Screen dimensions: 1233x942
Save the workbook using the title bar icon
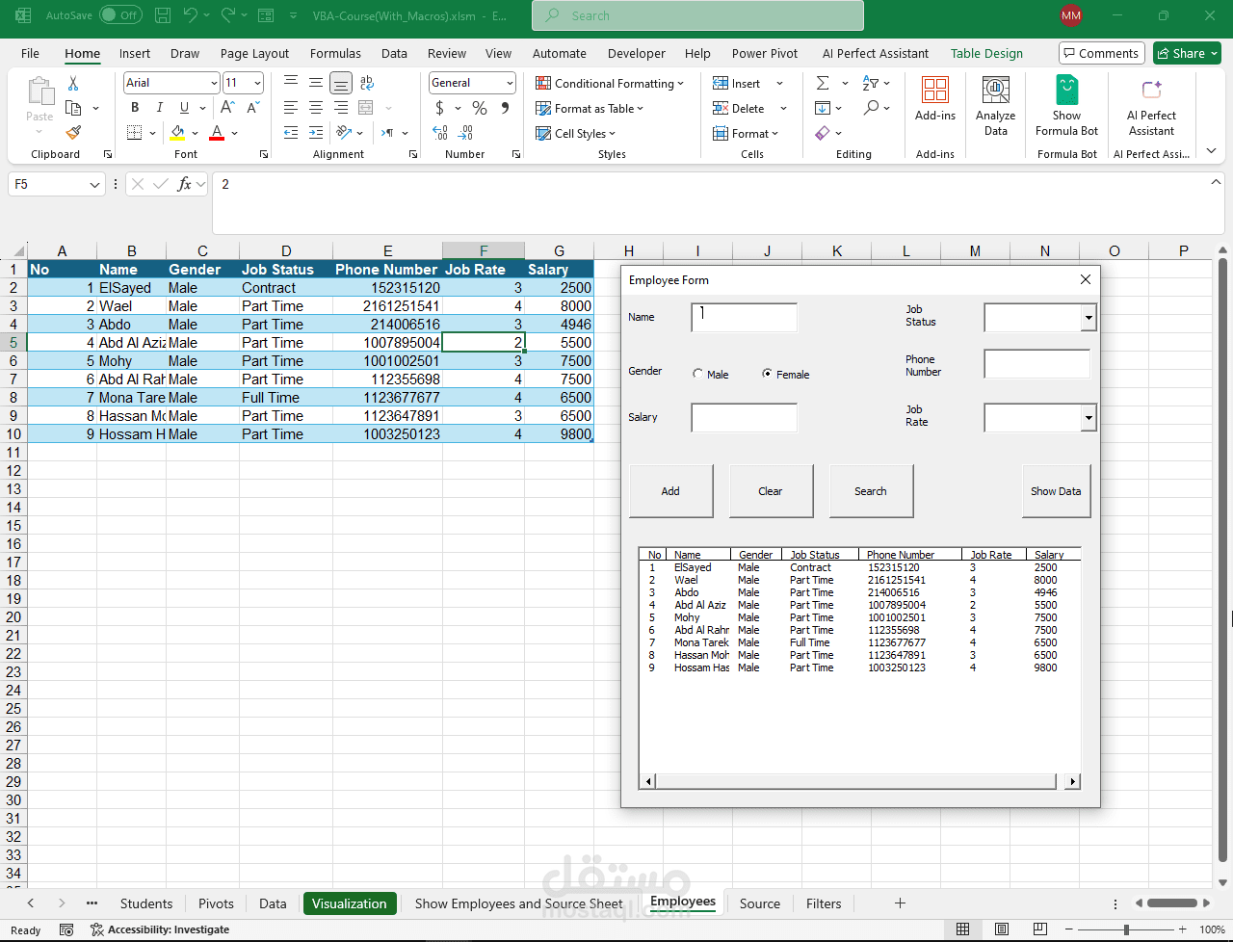(x=163, y=15)
